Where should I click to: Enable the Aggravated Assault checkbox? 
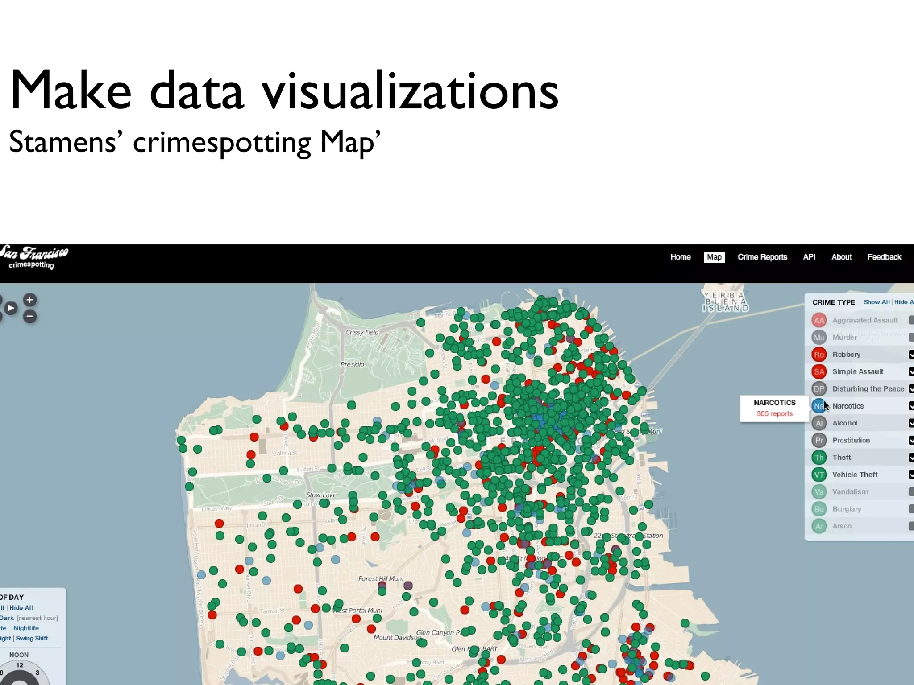click(911, 320)
